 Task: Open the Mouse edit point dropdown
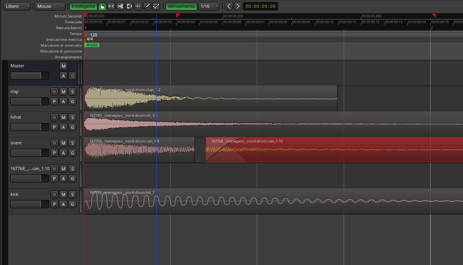pos(50,6)
